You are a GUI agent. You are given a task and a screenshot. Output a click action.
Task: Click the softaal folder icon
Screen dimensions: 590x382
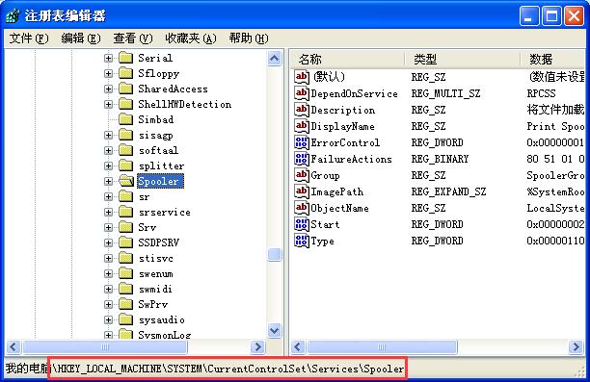coord(125,150)
